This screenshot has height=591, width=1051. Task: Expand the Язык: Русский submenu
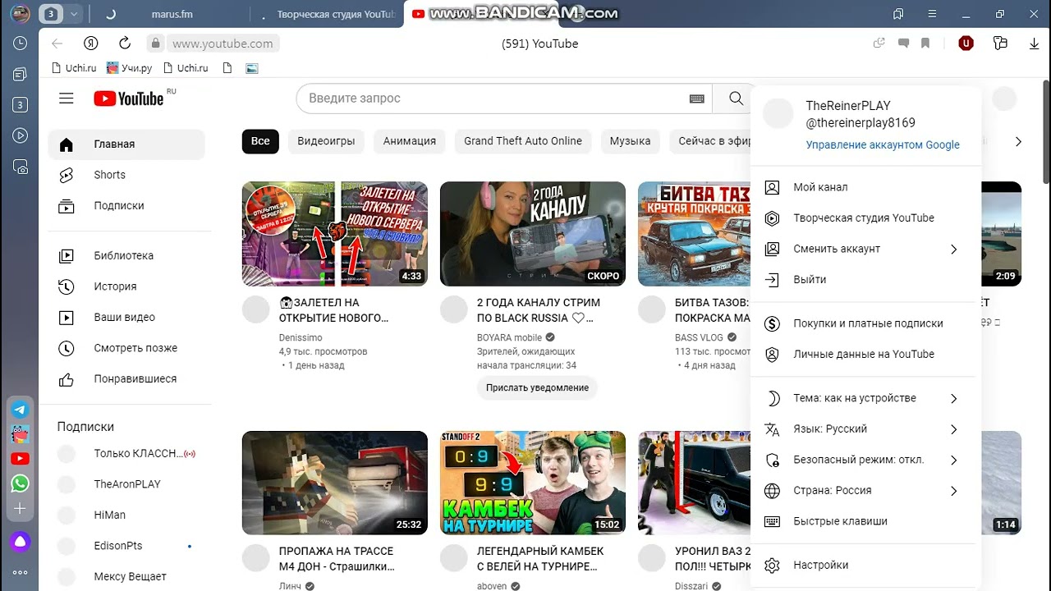(866, 429)
